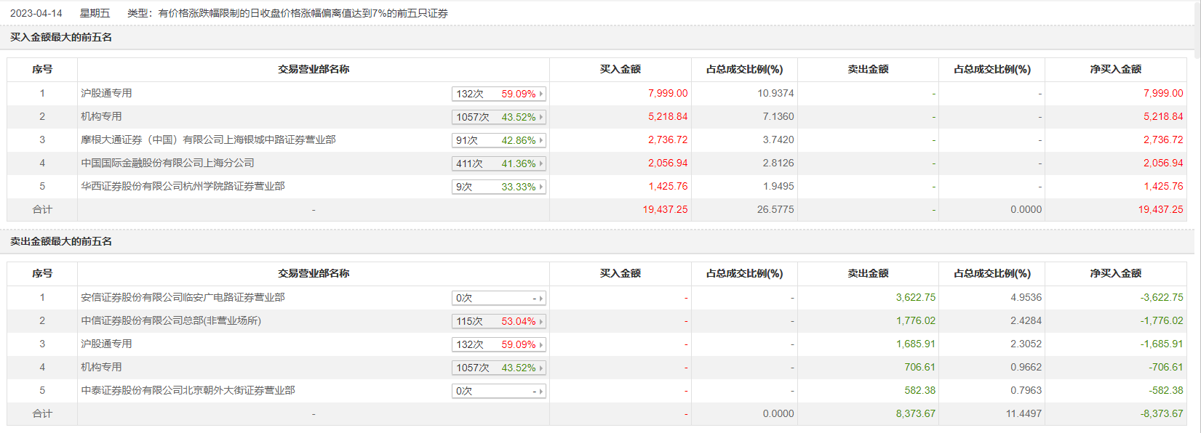Click 沪股通专用 link in 卖出 table
Image resolution: width=1201 pixels, height=433 pixels.
pos(106,344)
